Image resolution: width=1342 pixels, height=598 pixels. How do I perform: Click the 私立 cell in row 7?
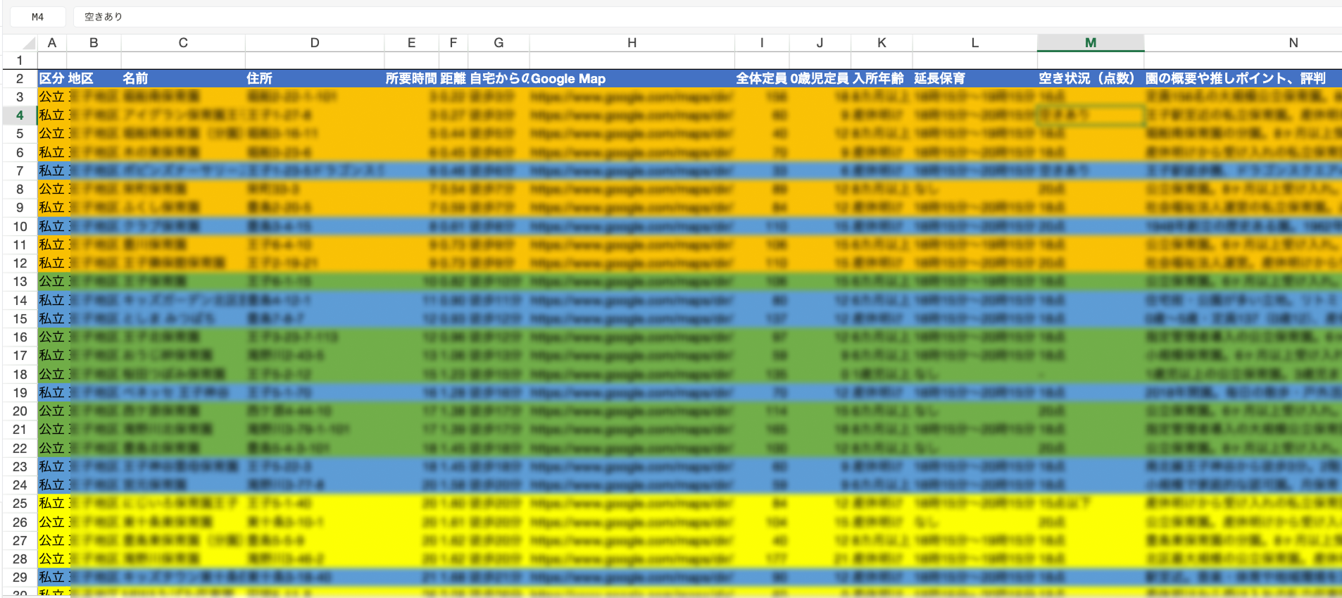[51, 171]
